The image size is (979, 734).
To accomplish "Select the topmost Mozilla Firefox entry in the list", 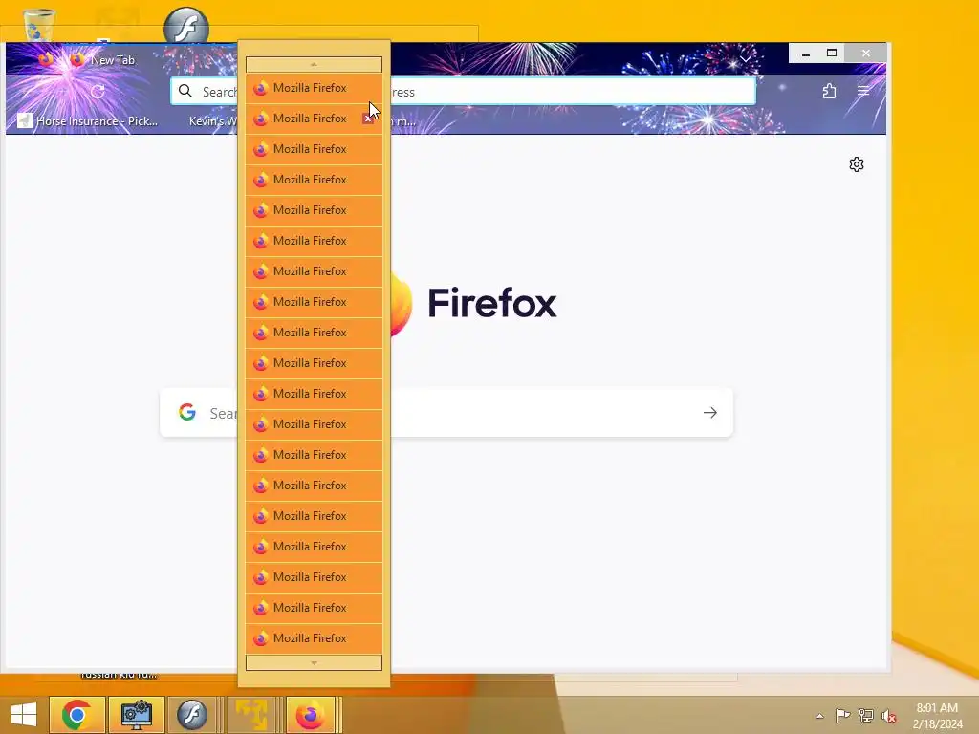I will [x=314, y=88].
